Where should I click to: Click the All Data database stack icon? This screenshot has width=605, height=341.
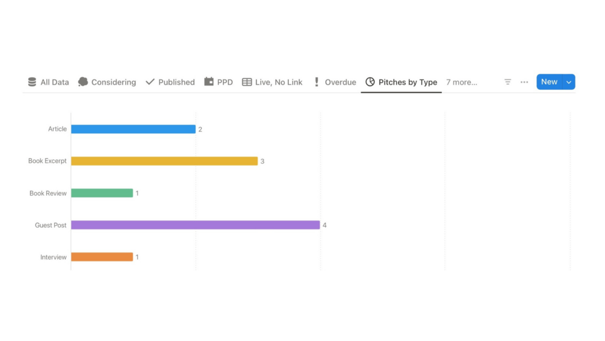(32, 82)
